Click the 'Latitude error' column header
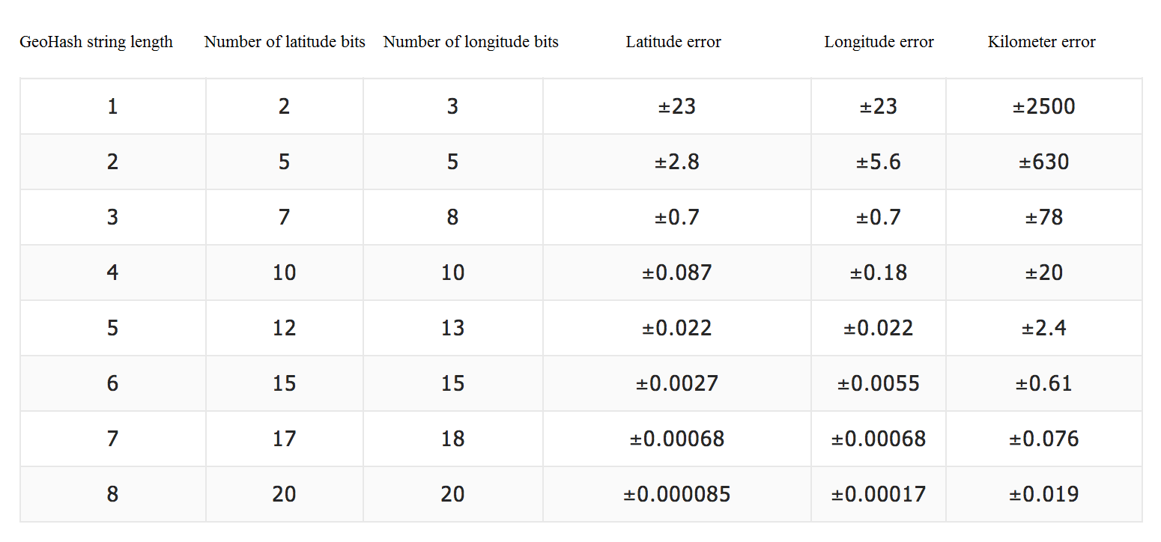Viewport: 1161px width, 542px height. coord(673,42)
